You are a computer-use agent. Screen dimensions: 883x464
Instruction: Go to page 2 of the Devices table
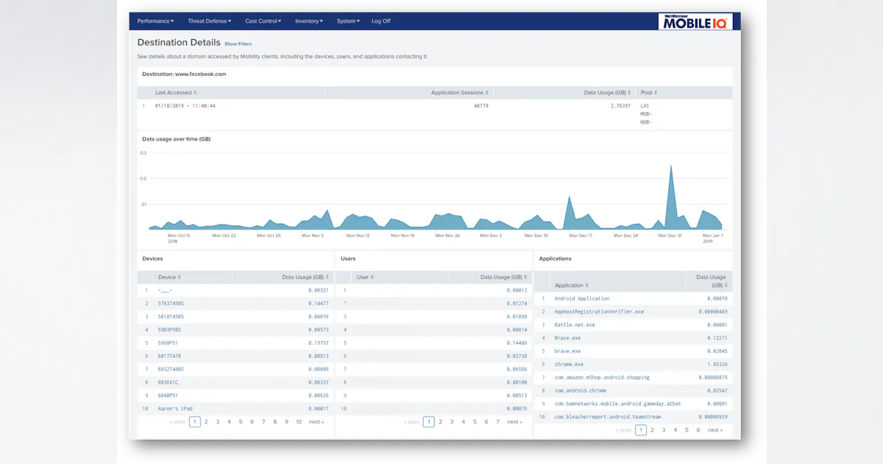point(206,421)
